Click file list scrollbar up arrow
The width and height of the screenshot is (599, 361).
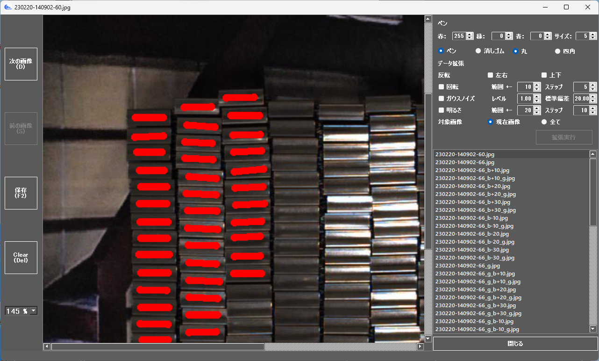(593, 154)
